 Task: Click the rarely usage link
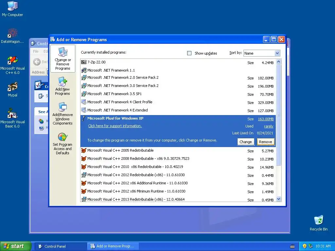[x=269, y=126]
